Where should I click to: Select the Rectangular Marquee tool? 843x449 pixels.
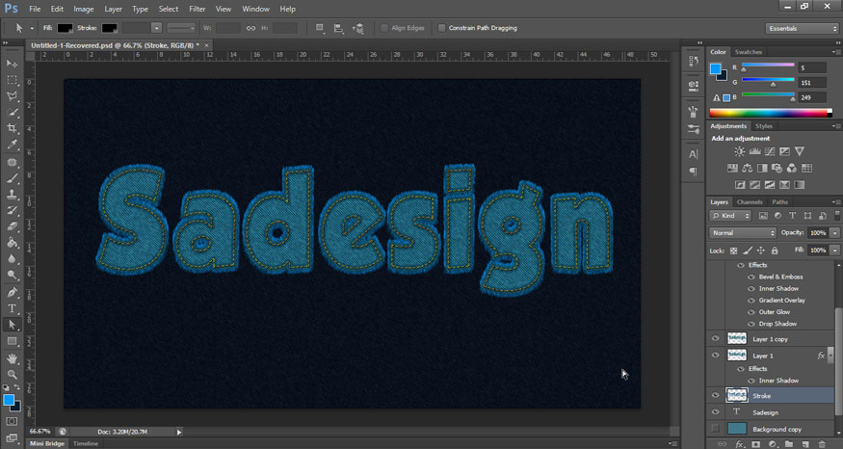point(12,80)
